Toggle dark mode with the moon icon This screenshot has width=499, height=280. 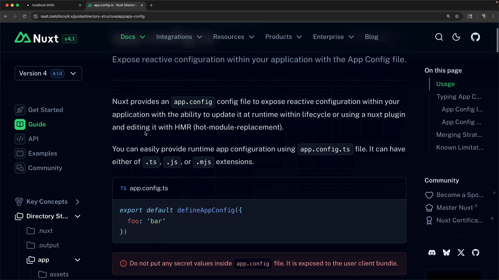(456, 37)
